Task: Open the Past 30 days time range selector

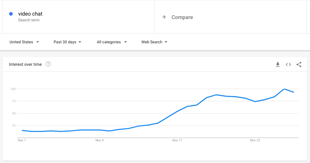Action: point(67,42)
